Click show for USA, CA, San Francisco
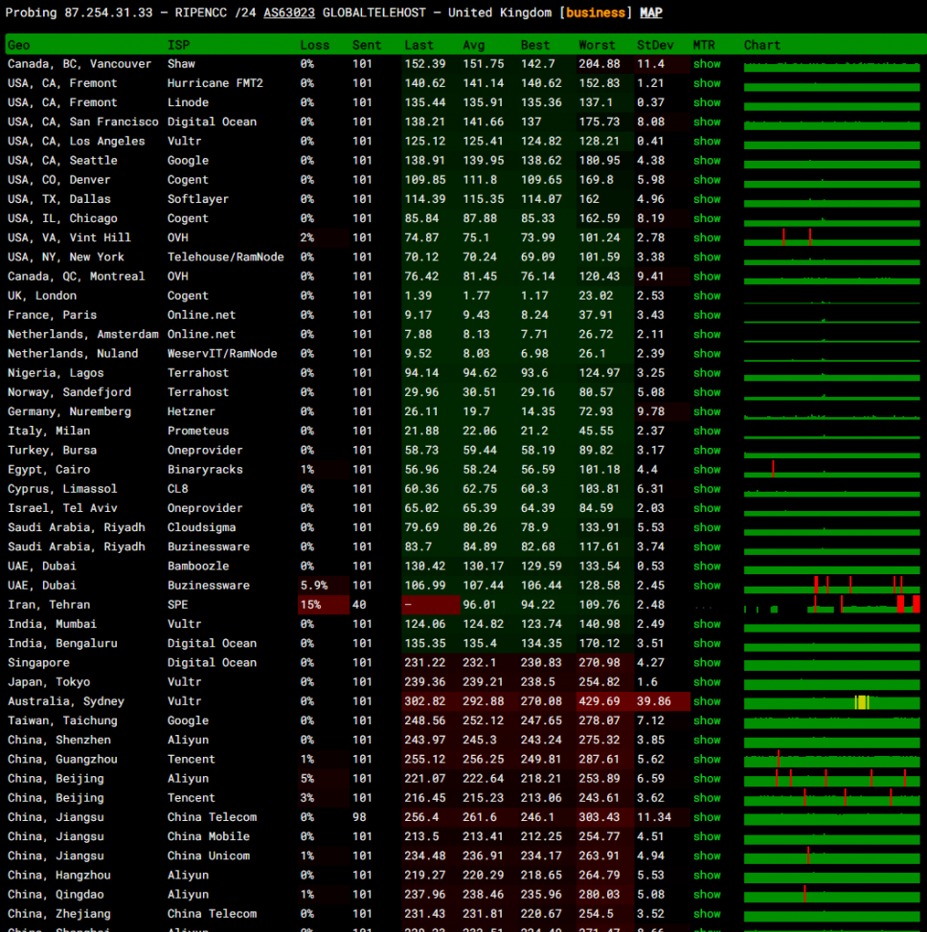Viewport: 927px width, 932px height. 707,122
